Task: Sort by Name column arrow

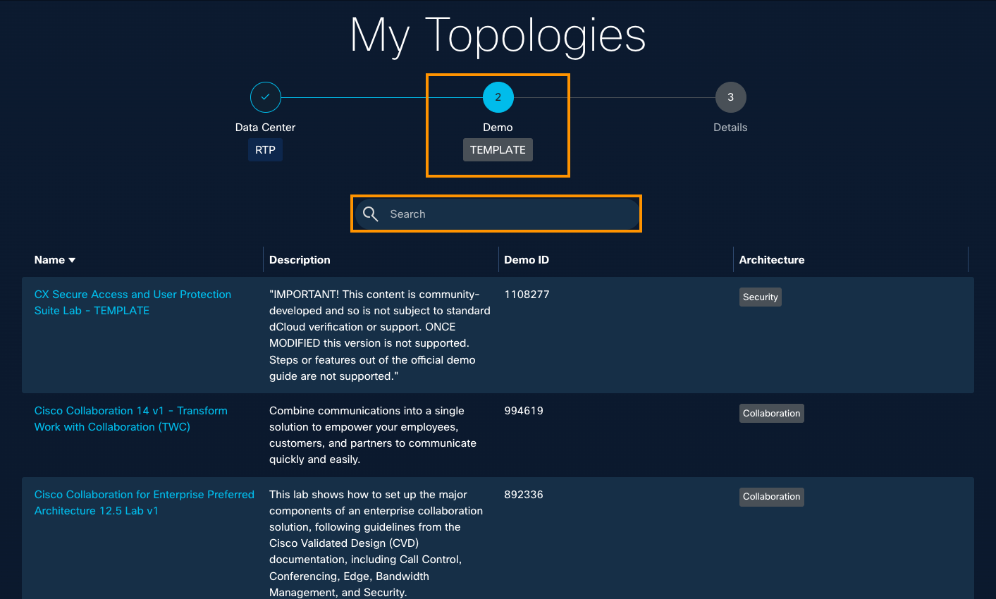Action: (72, 260)
